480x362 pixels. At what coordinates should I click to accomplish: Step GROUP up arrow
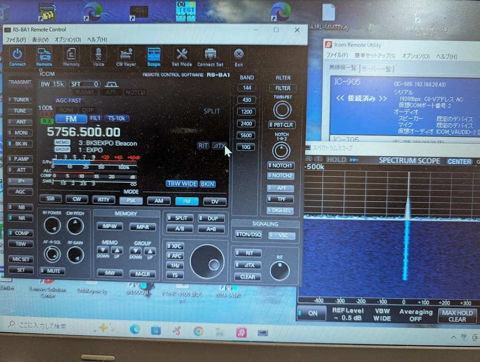point(149,251)
